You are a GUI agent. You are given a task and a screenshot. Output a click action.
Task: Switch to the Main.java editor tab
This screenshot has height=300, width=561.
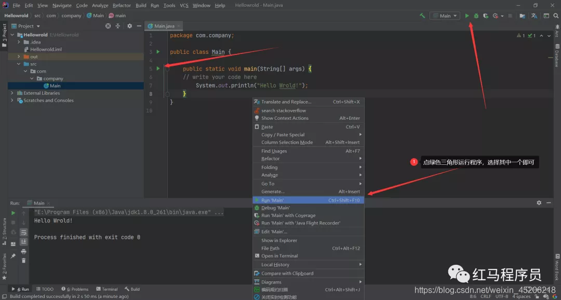click(x=164, y=26)
